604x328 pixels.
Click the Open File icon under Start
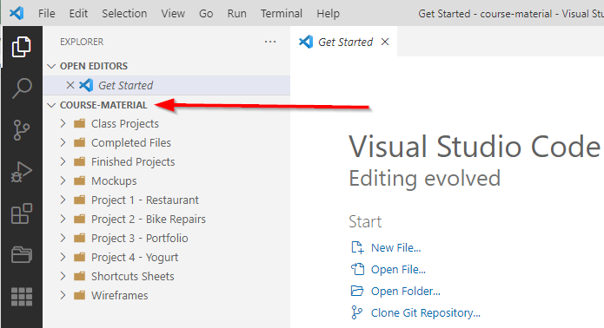tap(357, 269)
